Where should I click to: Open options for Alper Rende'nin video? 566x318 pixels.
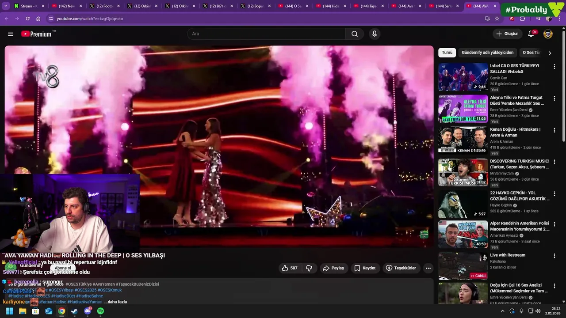[x=555, y=224]
